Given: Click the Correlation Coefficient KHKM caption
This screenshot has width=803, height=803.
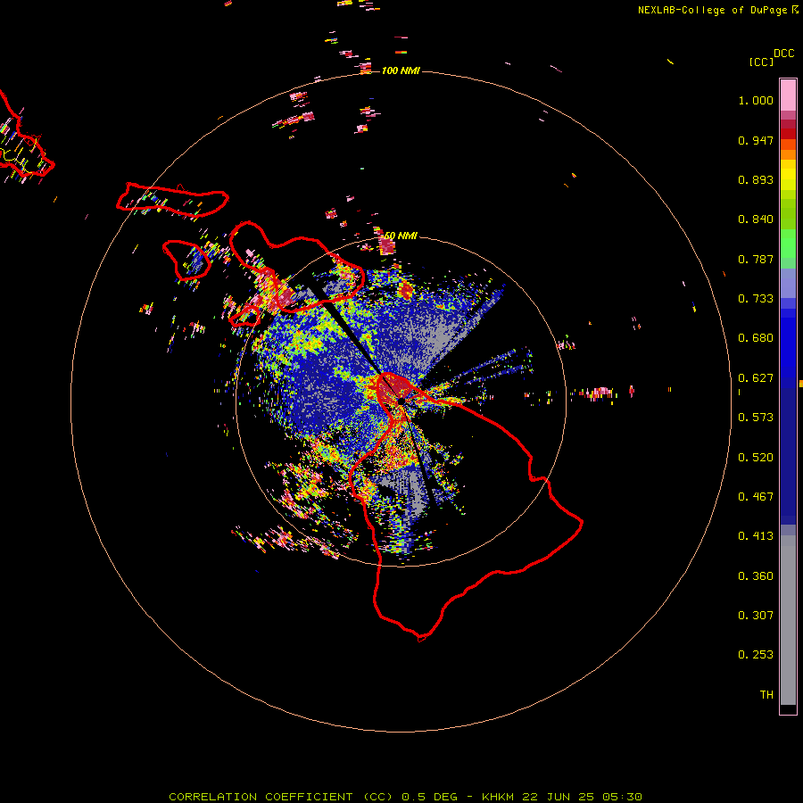Looking at the screenshot, I should (405, 797).
